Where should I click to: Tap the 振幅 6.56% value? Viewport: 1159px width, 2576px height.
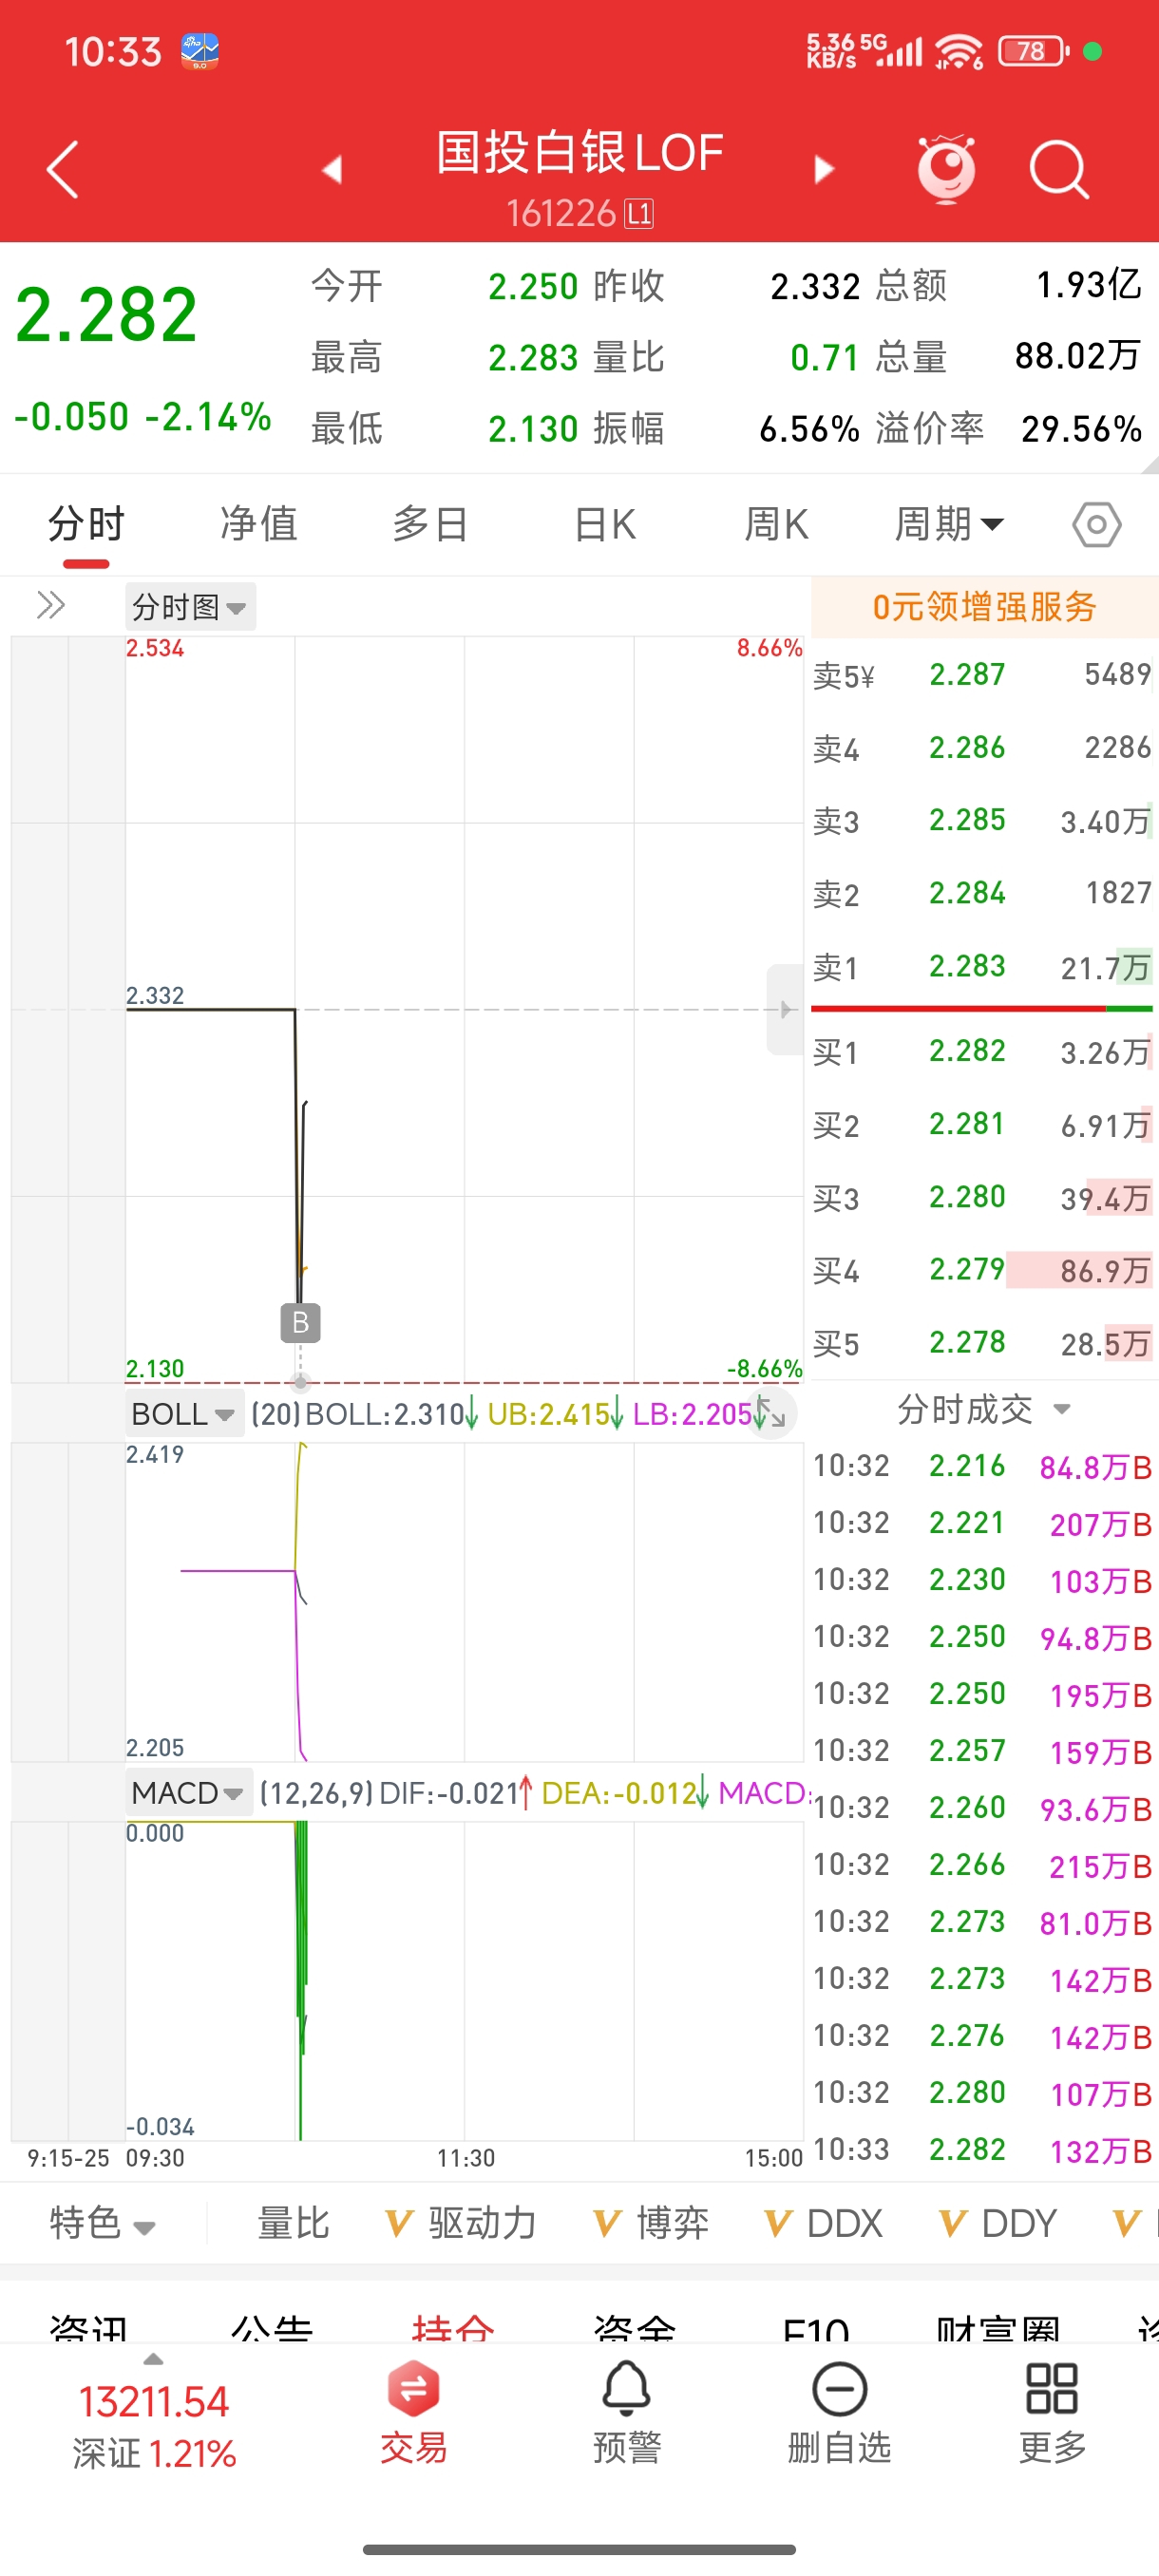(x=809, y=429)
